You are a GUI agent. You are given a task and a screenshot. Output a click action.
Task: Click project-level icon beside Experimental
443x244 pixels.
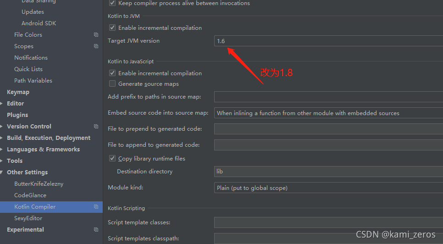[96, 230]
